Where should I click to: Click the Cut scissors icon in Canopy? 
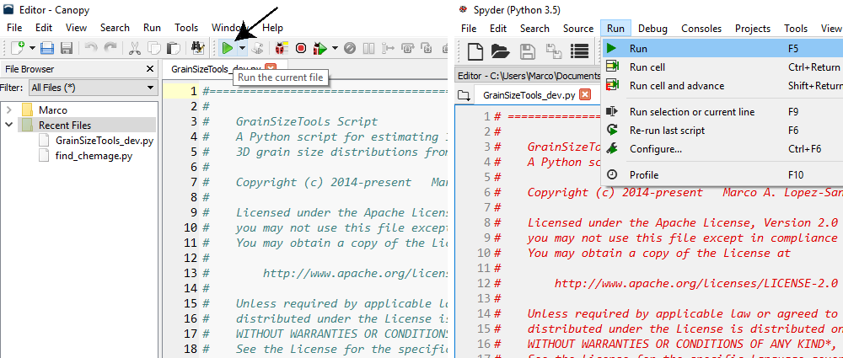(x=134, y=48)
